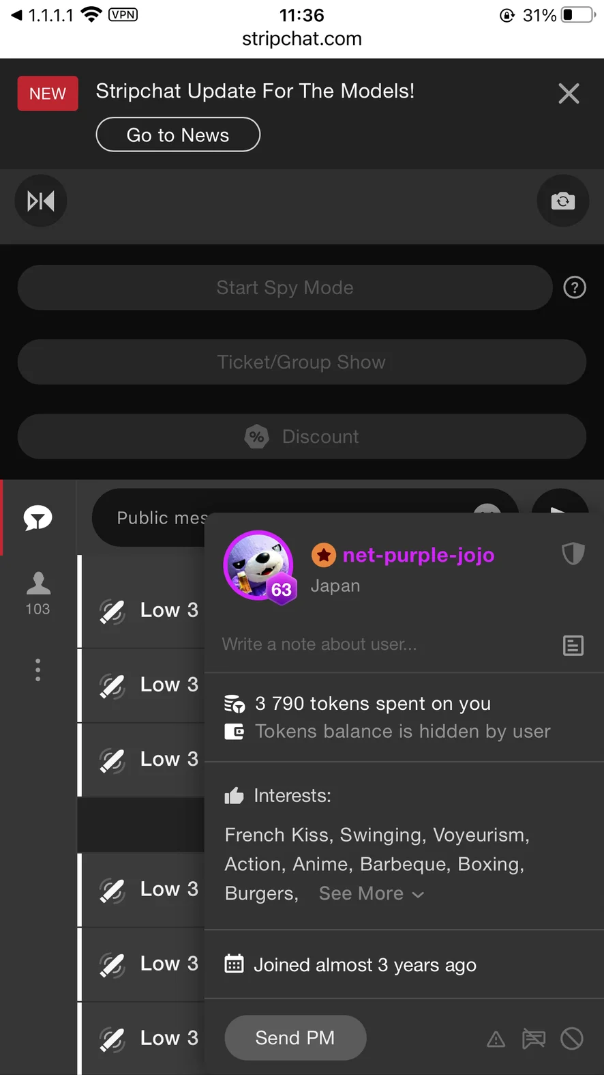This screenshot has width=604, height=1075.
Task: Click the Go to News button
Action: (178, 135)
